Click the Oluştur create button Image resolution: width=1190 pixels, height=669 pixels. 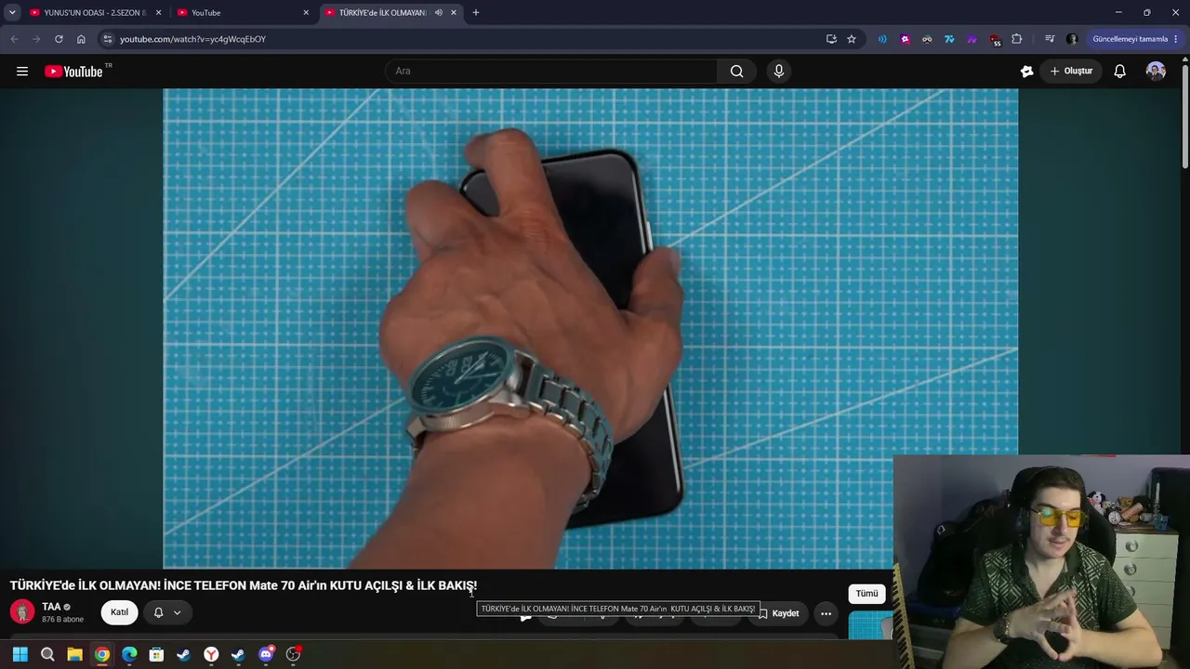click(1071, 72)
